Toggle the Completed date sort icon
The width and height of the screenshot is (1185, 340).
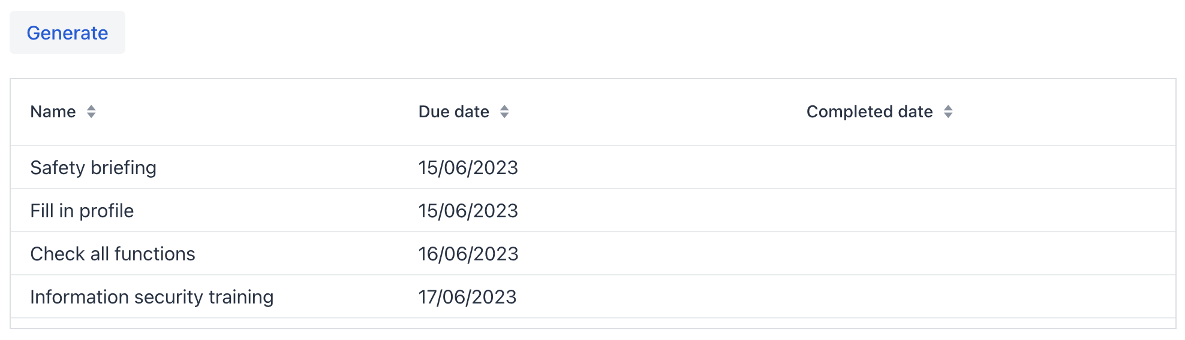coord(948,112)
